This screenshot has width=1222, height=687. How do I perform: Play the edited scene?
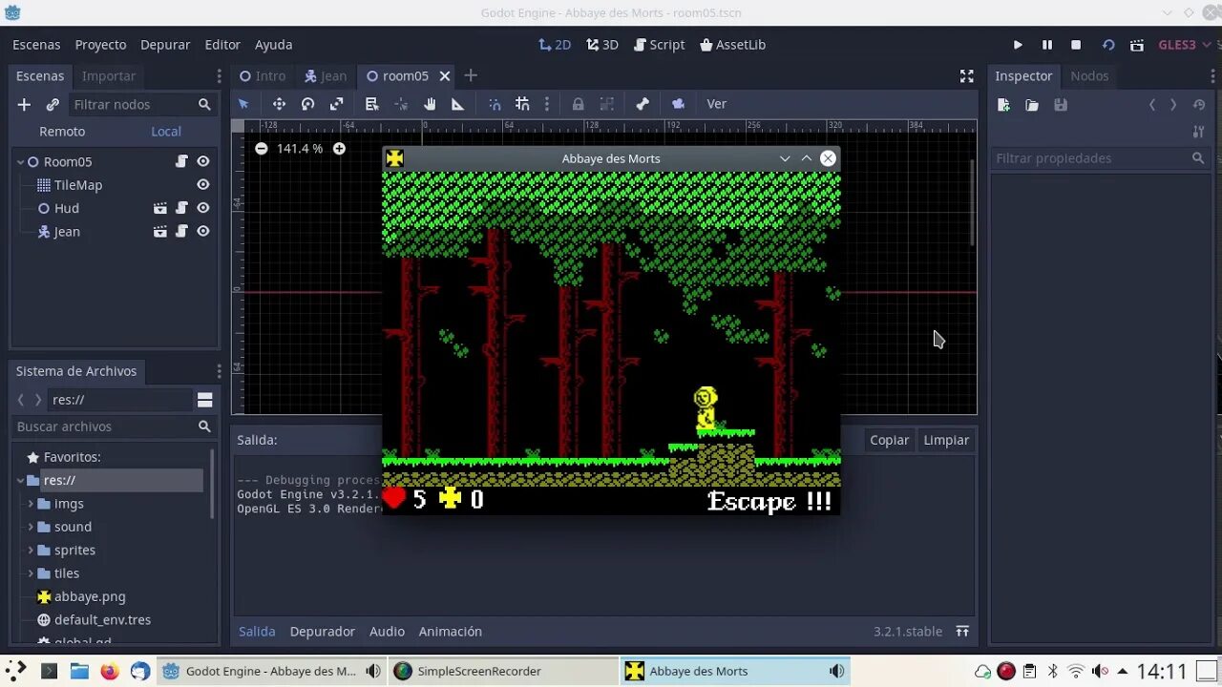click(x=1108, y=45)
